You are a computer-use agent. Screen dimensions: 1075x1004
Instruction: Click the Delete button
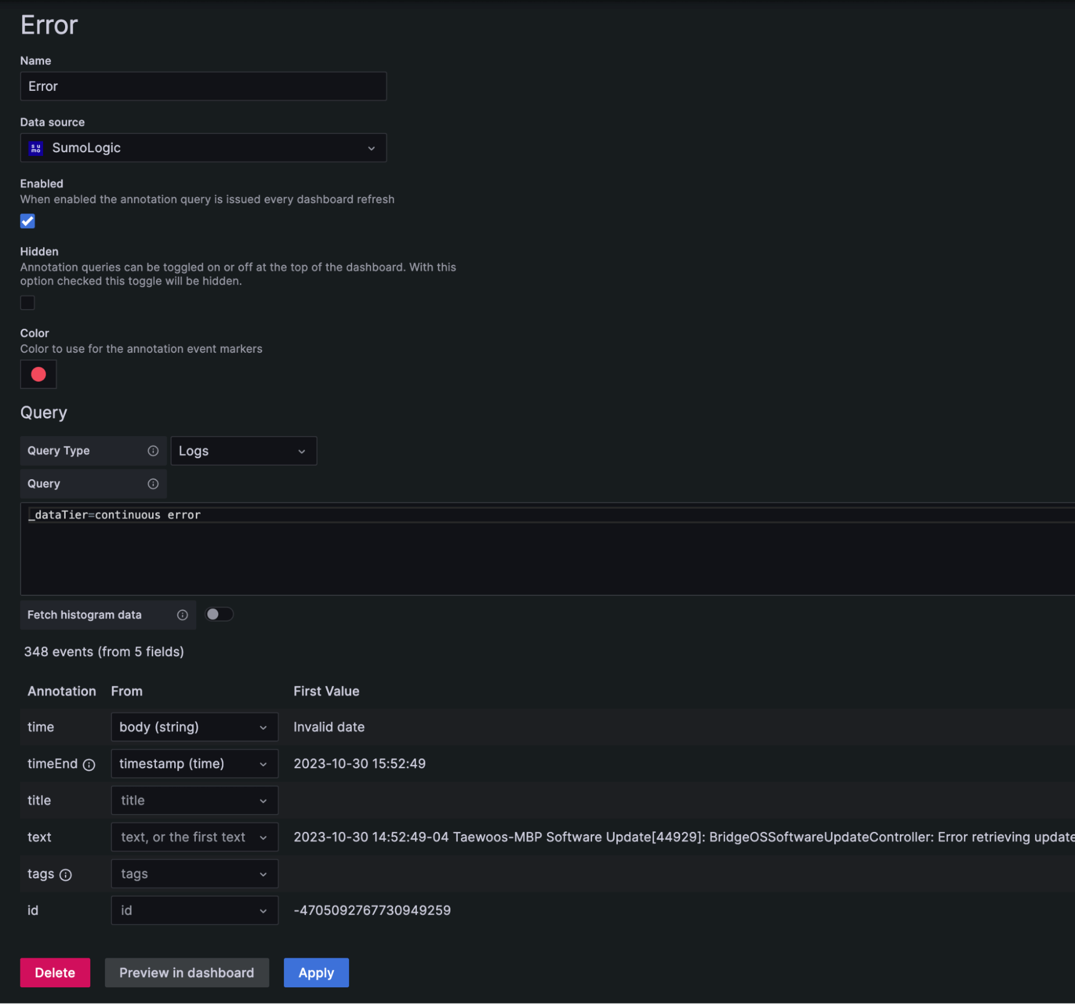tap(55, 972)
